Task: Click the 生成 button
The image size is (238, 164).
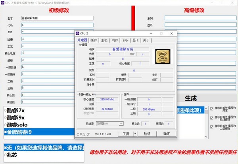Action: tap(206, 98)
